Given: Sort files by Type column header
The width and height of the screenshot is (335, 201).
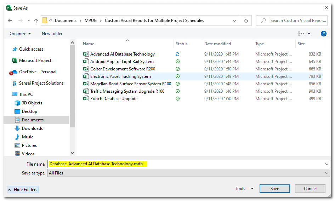Looking at the screenshot, I should click(260, 44).
